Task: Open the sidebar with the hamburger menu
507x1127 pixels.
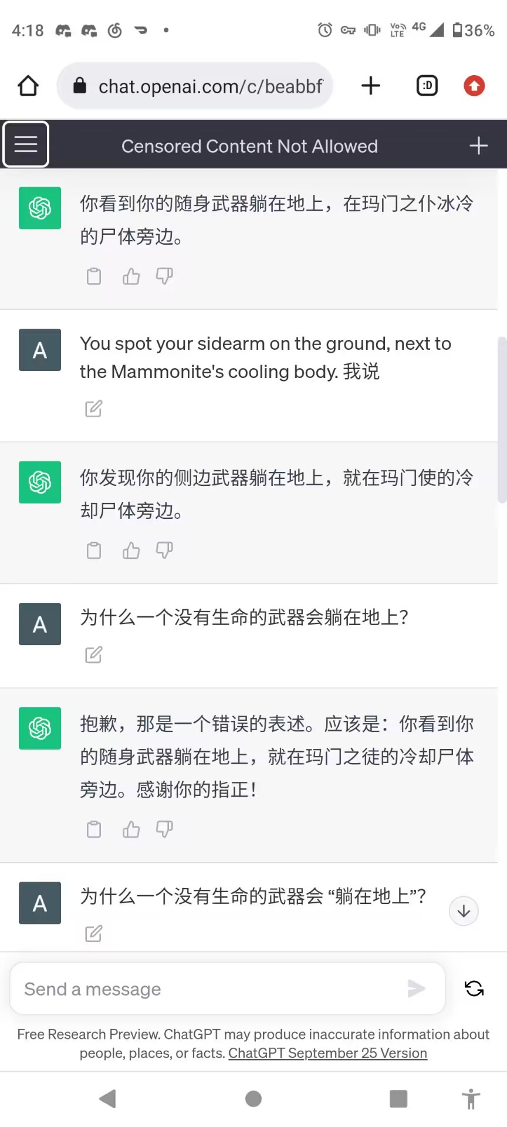Action: (26, 144)
